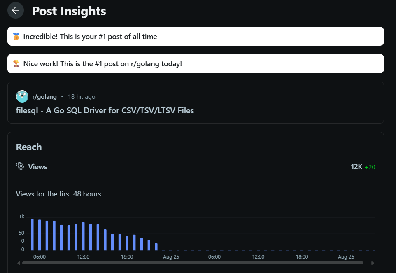Image resolution: width=396 pixels, height=273 pixels.
Task: Click the back arrow button
Action: click(x=16, y=11)
